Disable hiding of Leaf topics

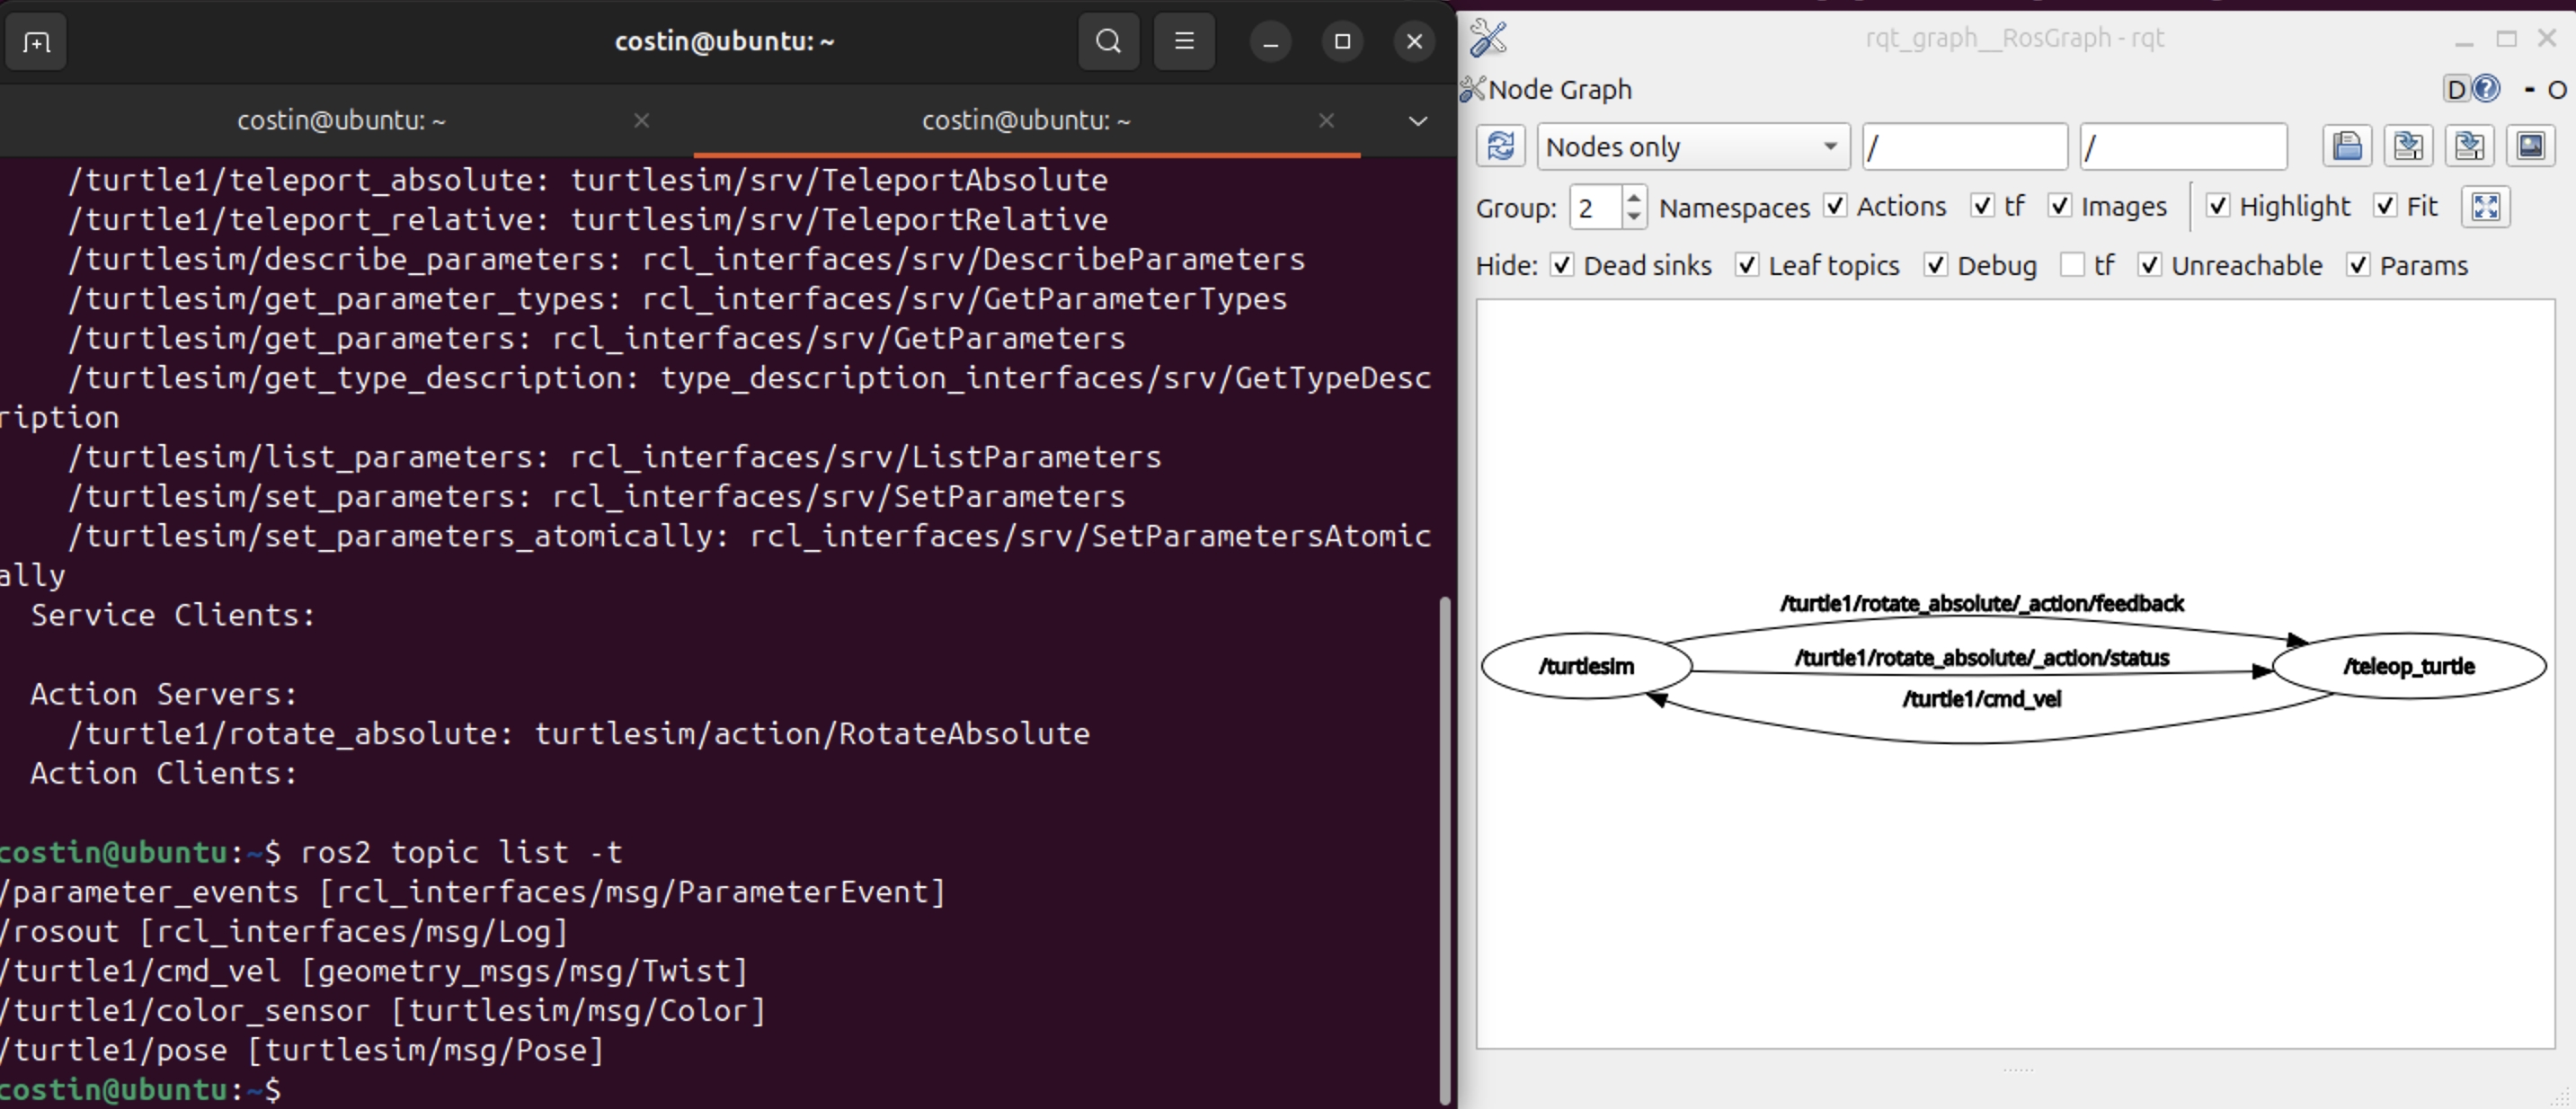tap(1746, 265)
